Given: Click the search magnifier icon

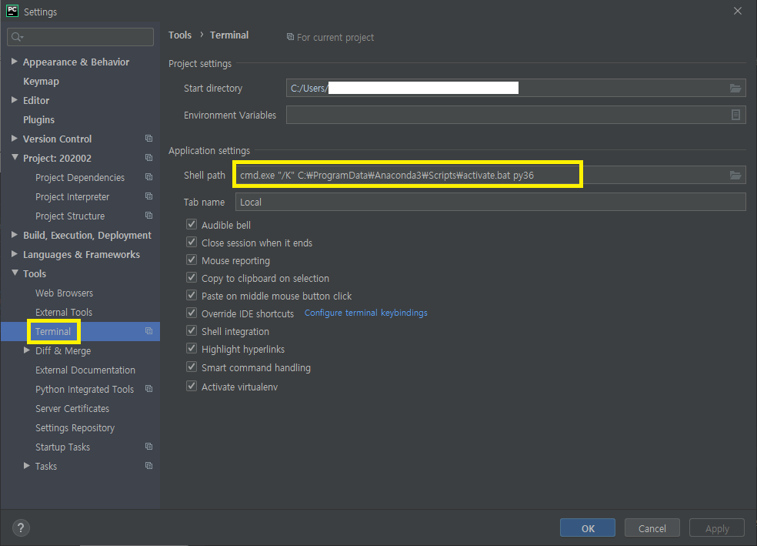Looking at the screenshot, I should 17,37.
